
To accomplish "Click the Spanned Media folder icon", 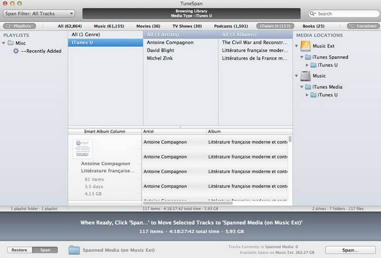I will 74,250.
